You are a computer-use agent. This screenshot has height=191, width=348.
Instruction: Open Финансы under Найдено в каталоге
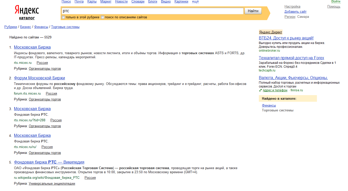269,106
